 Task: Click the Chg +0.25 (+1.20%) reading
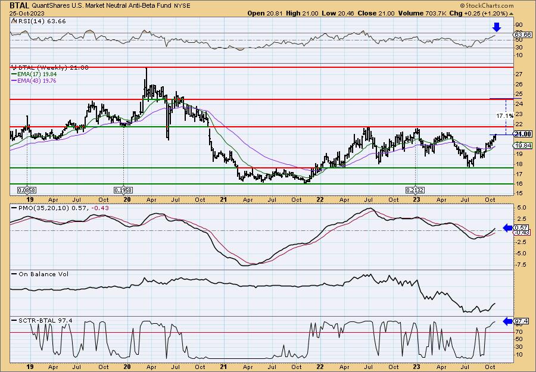click(x=479, y=13)
